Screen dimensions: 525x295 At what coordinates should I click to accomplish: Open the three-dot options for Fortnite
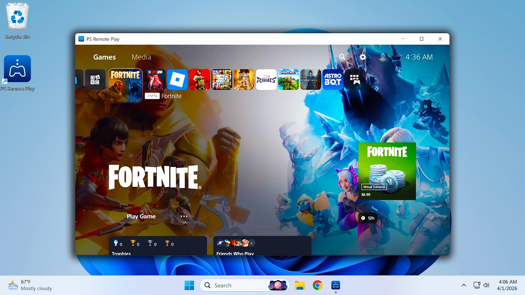184,216
